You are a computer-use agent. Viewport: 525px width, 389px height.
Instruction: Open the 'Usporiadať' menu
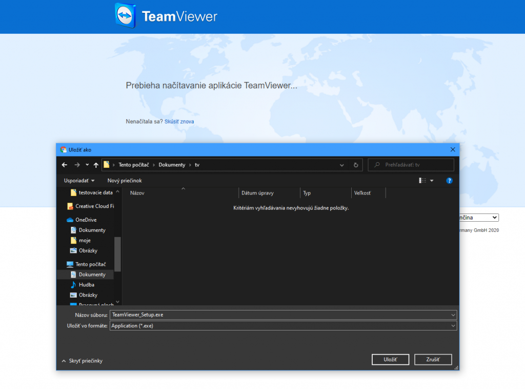coord(79,181)
